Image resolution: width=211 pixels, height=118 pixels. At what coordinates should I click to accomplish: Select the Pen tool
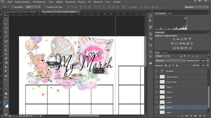pos(6,76)
